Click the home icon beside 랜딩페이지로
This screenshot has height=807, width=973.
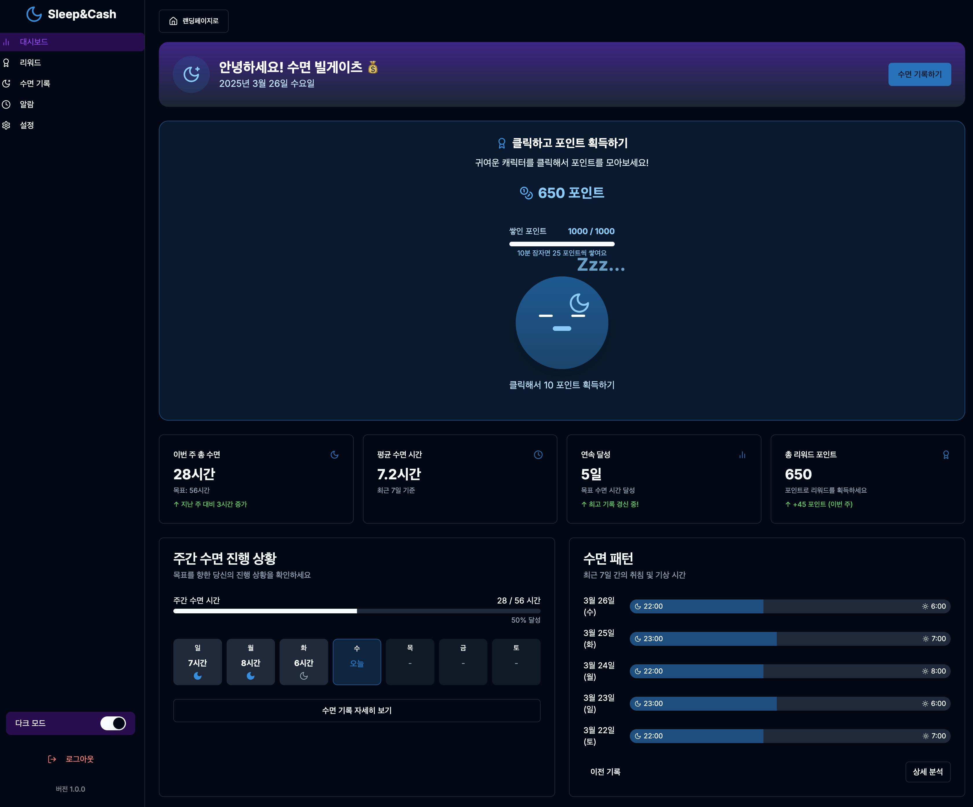pyautogui.click(x=173, y=21)
